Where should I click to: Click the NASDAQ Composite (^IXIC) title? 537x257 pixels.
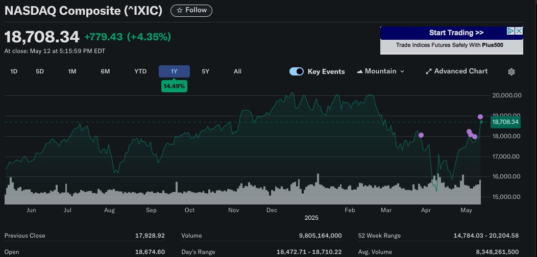[x=83, y=11]
